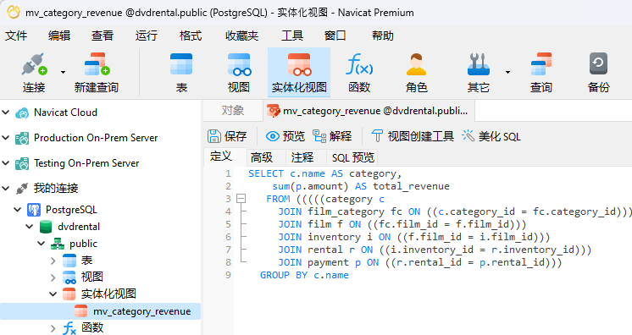Screen dimensions: 632x335
Task: Open the dropdown arrow next to 连接
Action: 63,72
